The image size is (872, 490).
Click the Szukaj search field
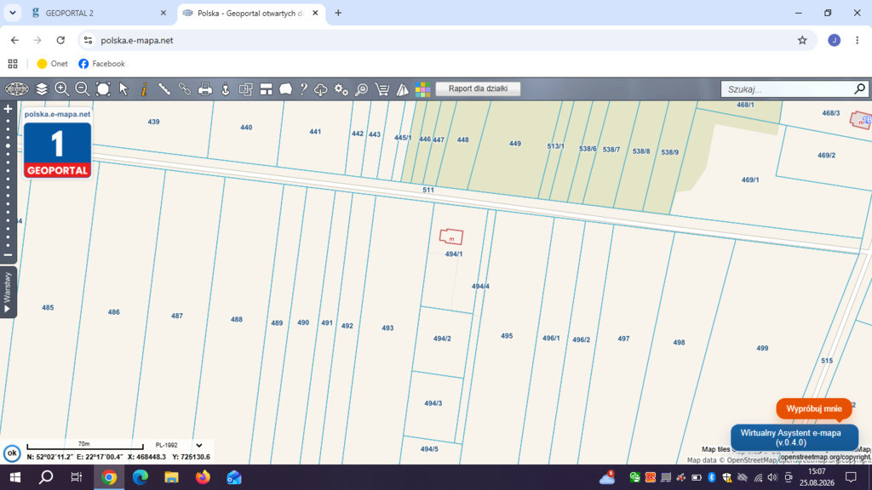[788, 88]
